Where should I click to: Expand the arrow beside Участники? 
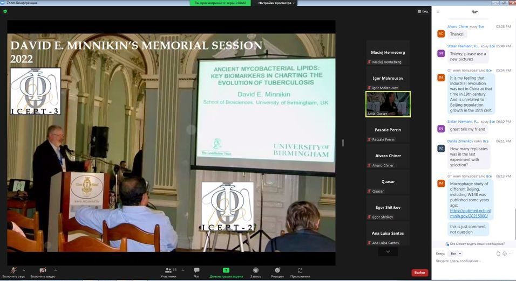pyautogui.click(x=182, y=270)
